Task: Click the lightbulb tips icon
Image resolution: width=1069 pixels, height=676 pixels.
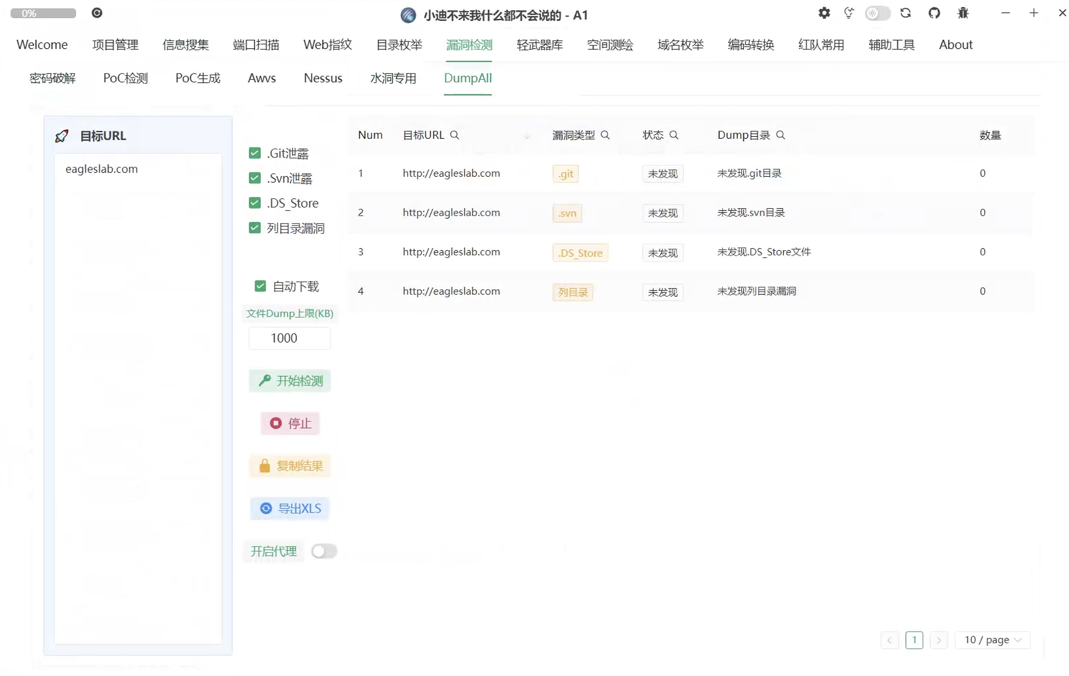Action: click(x=849, y=13)
